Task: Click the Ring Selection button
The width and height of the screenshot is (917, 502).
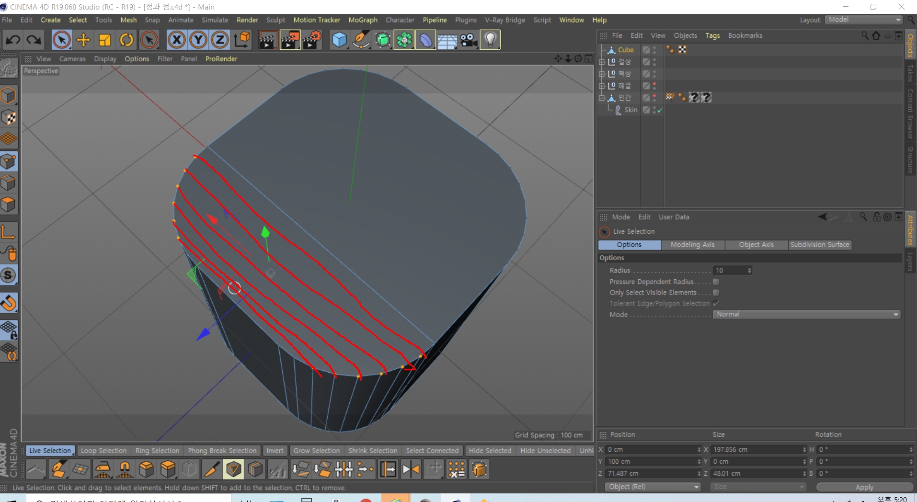Action: (157, 451)
